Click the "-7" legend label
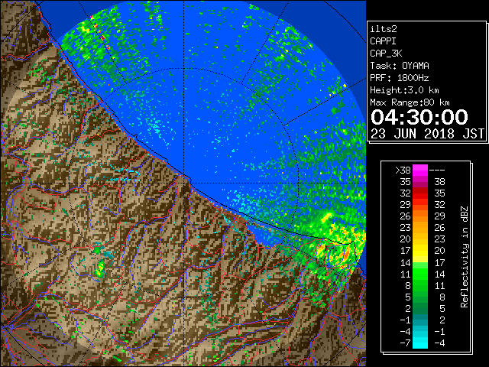 [x=405, y=343]
